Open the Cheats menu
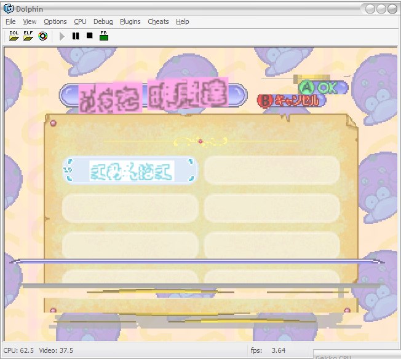Viewport: 401px width, 359px height. 158,21
